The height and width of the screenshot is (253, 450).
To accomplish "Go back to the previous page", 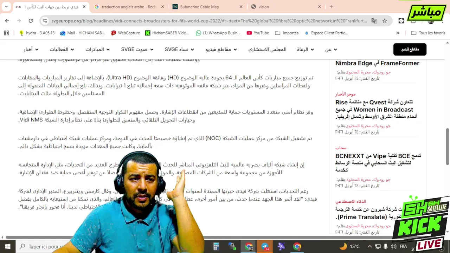I will click(x=7, y=21).
